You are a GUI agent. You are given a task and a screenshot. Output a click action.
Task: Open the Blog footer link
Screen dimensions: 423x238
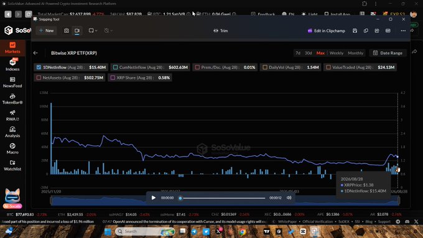tap(369, 222)
